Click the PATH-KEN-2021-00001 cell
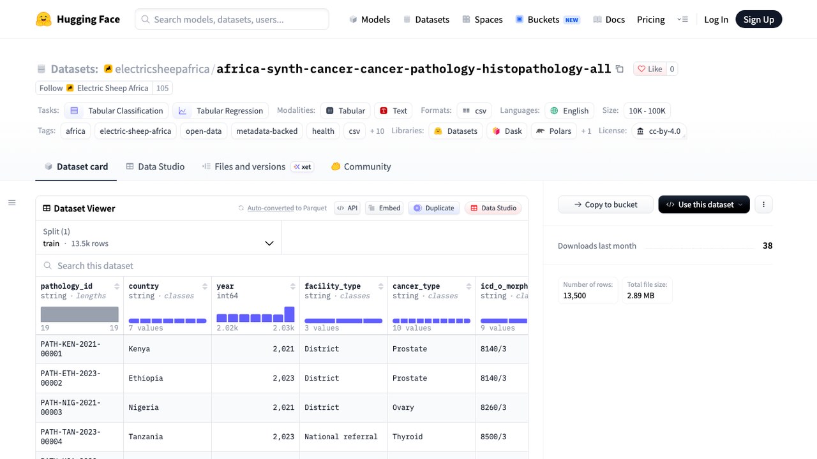Screen dimensions: 817x459 click(x=80, y=349)
